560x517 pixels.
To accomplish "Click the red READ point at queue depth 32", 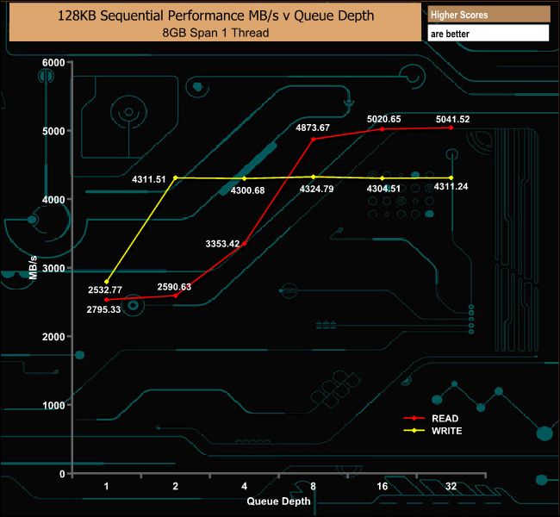I will (451, 128).
